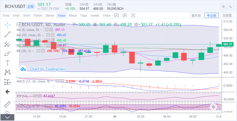Open Chart by TradingView link
237x121 pixels.
pyautogui.click(x=48, y=69)
